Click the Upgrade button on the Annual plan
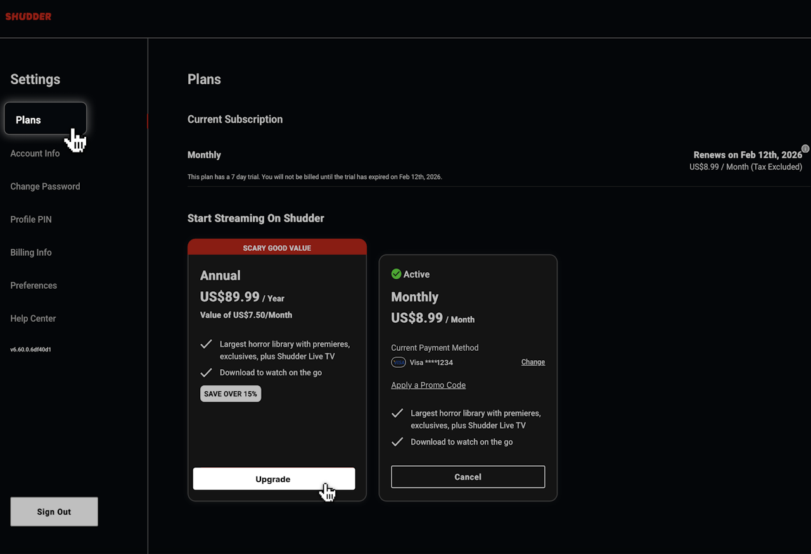This screenshot has width=811, height=554. coord(273,479)
